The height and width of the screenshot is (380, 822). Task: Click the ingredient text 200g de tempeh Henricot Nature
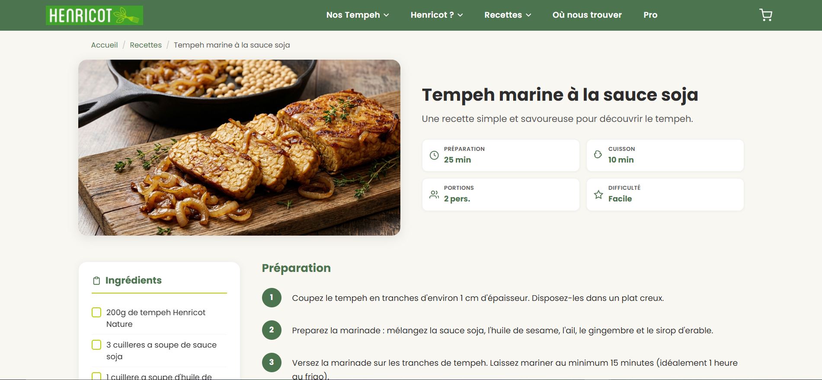156,318
